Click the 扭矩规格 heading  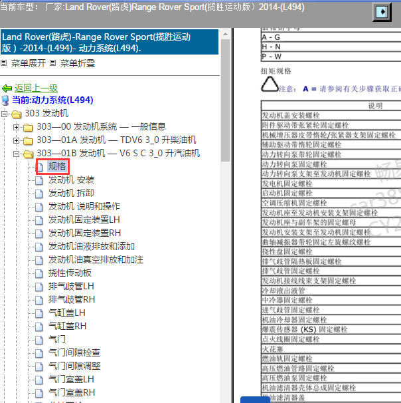276,71
